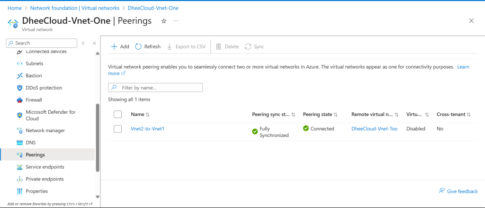Click the Firewall icon in sidebar
Image resolution: width=485 pixels, height=208 pixels.
pyautogui.click(x=19, y=100)
